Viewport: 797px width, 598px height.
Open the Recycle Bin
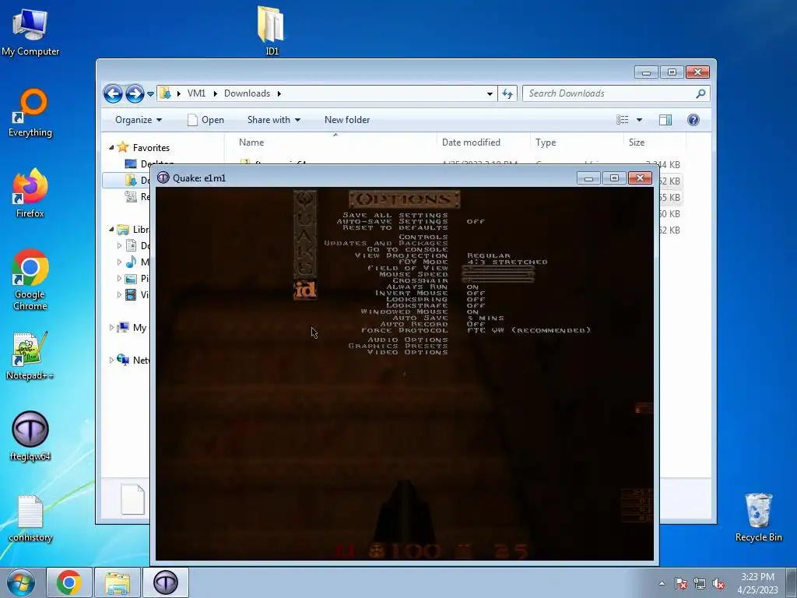(758, 518)
